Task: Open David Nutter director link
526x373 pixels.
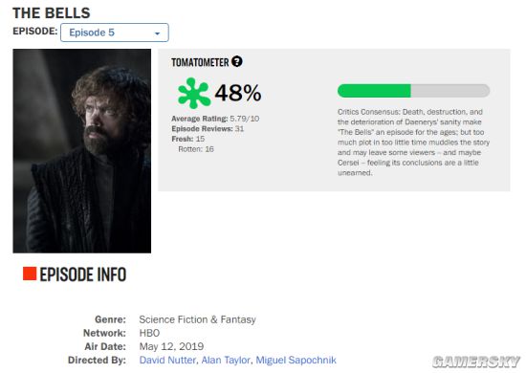Action: point(167,360)
